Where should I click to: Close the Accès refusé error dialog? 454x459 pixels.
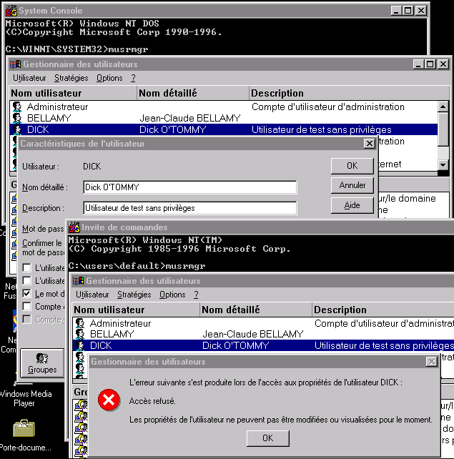(432, 362)
